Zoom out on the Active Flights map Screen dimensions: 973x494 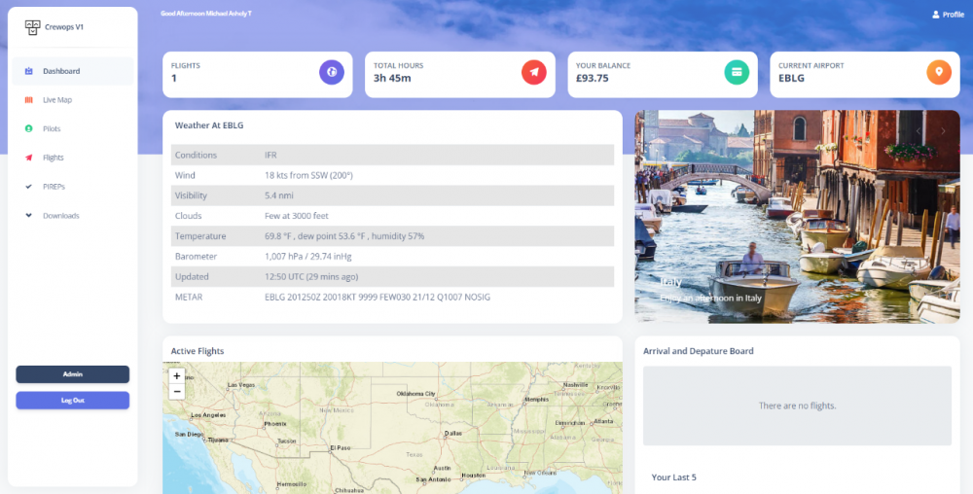click(176, 392)
